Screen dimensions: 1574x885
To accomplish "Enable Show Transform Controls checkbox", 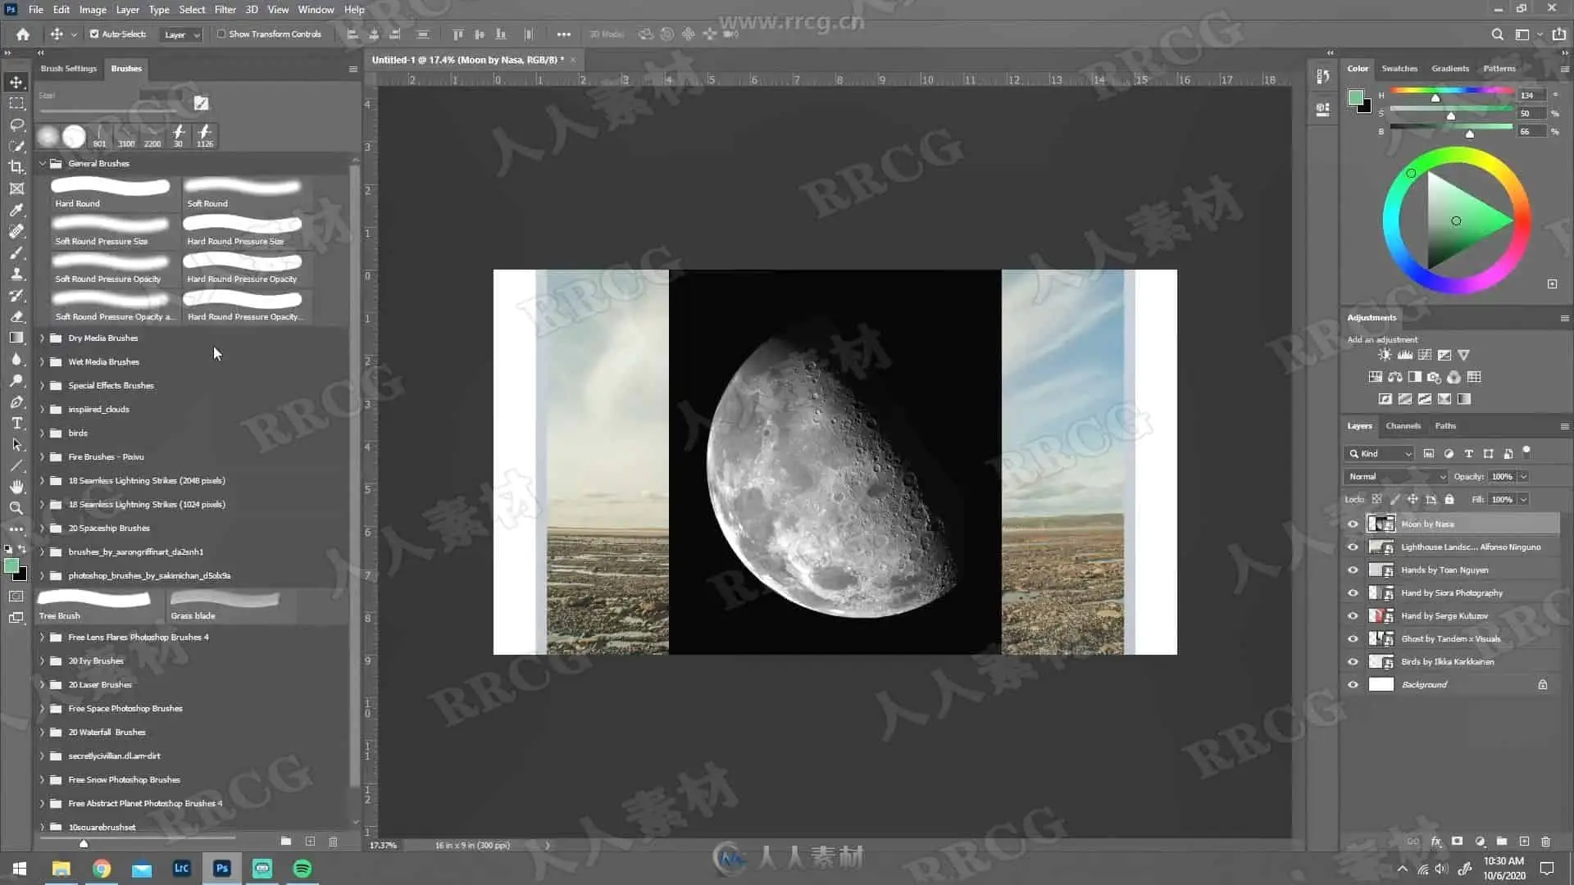I will pos(221,34).
